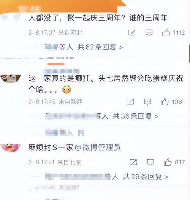Like the comment with 1112 likes
This screenshot has height=200, width=190.
166,32
